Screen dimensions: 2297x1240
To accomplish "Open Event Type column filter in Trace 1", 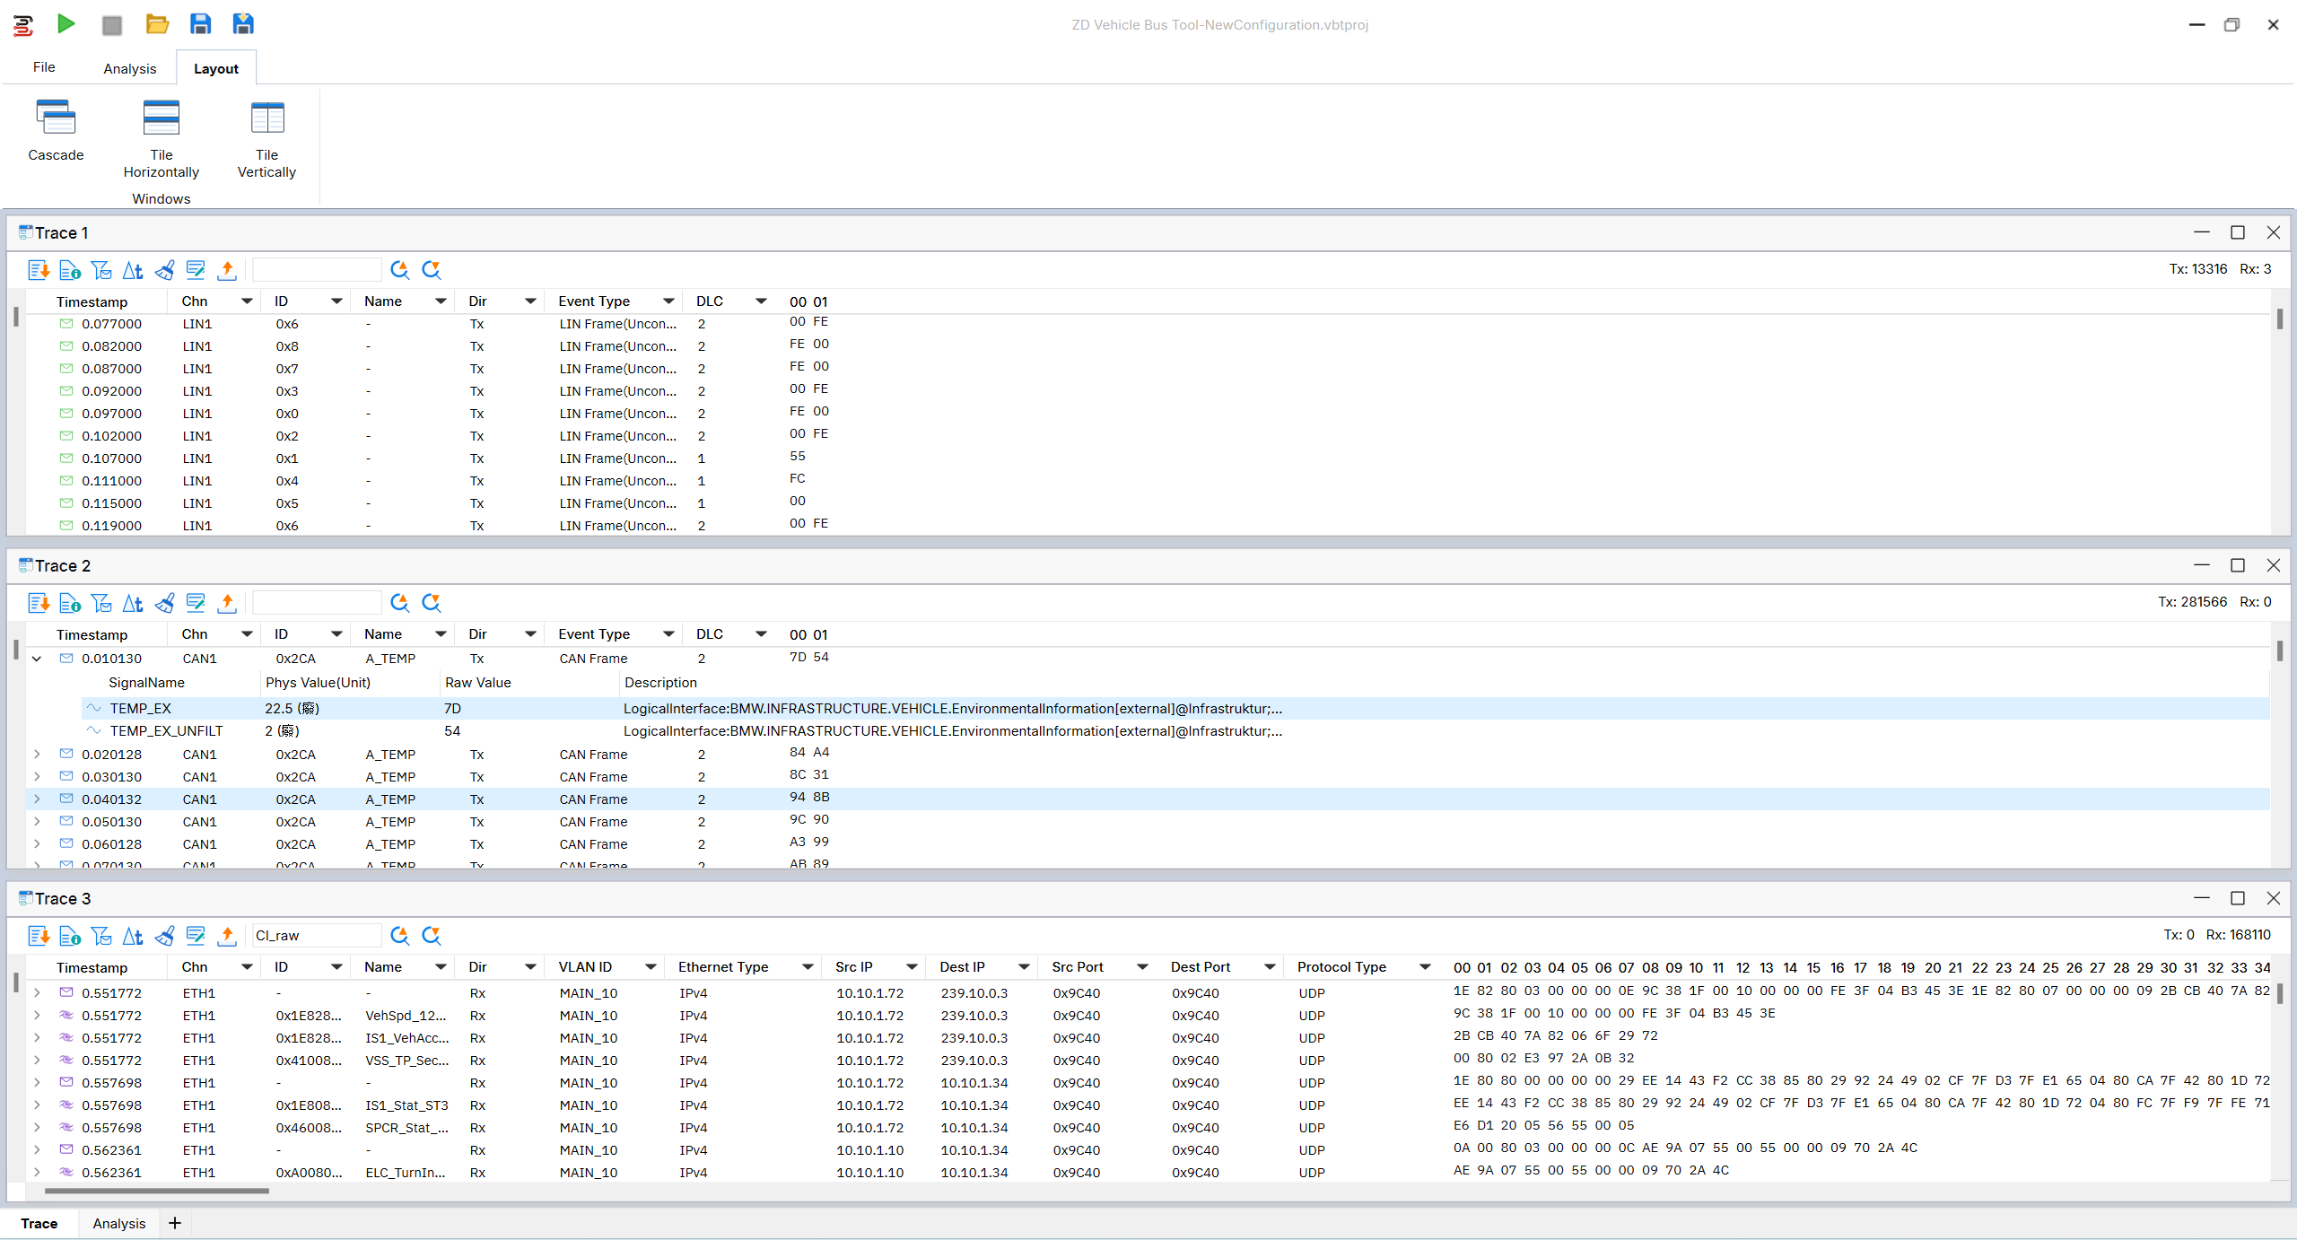I will pyautogui.click(x=668, y=301).
